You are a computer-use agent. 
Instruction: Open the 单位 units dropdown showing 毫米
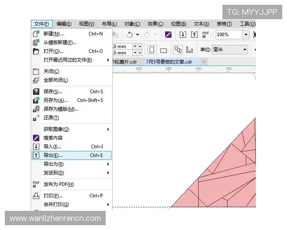[x=230, y=50]
